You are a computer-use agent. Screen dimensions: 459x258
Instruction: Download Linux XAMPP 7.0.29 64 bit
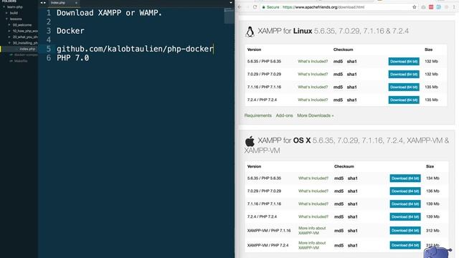pos(404,75)
